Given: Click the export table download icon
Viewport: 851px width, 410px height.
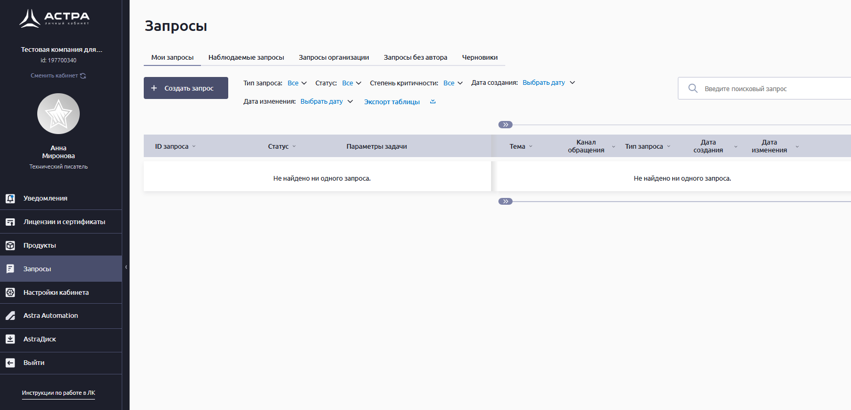Looking at the screenshot, I should pos(433,102).
